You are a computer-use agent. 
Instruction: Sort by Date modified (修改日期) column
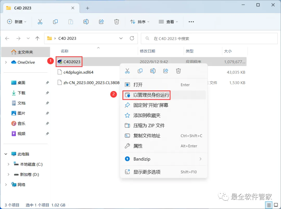coord(147,51)
